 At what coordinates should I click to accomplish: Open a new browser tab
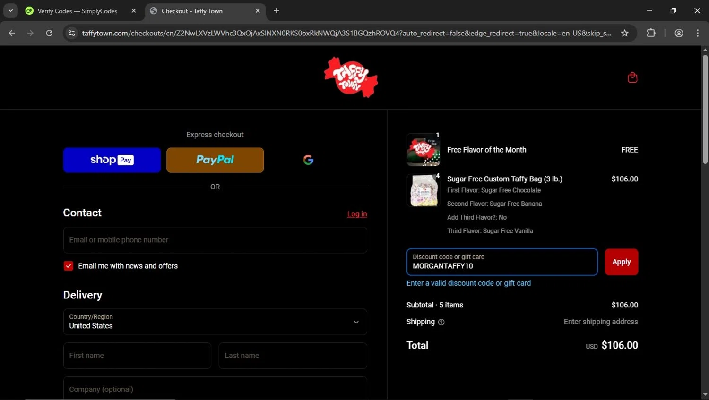tap(277, 11)
